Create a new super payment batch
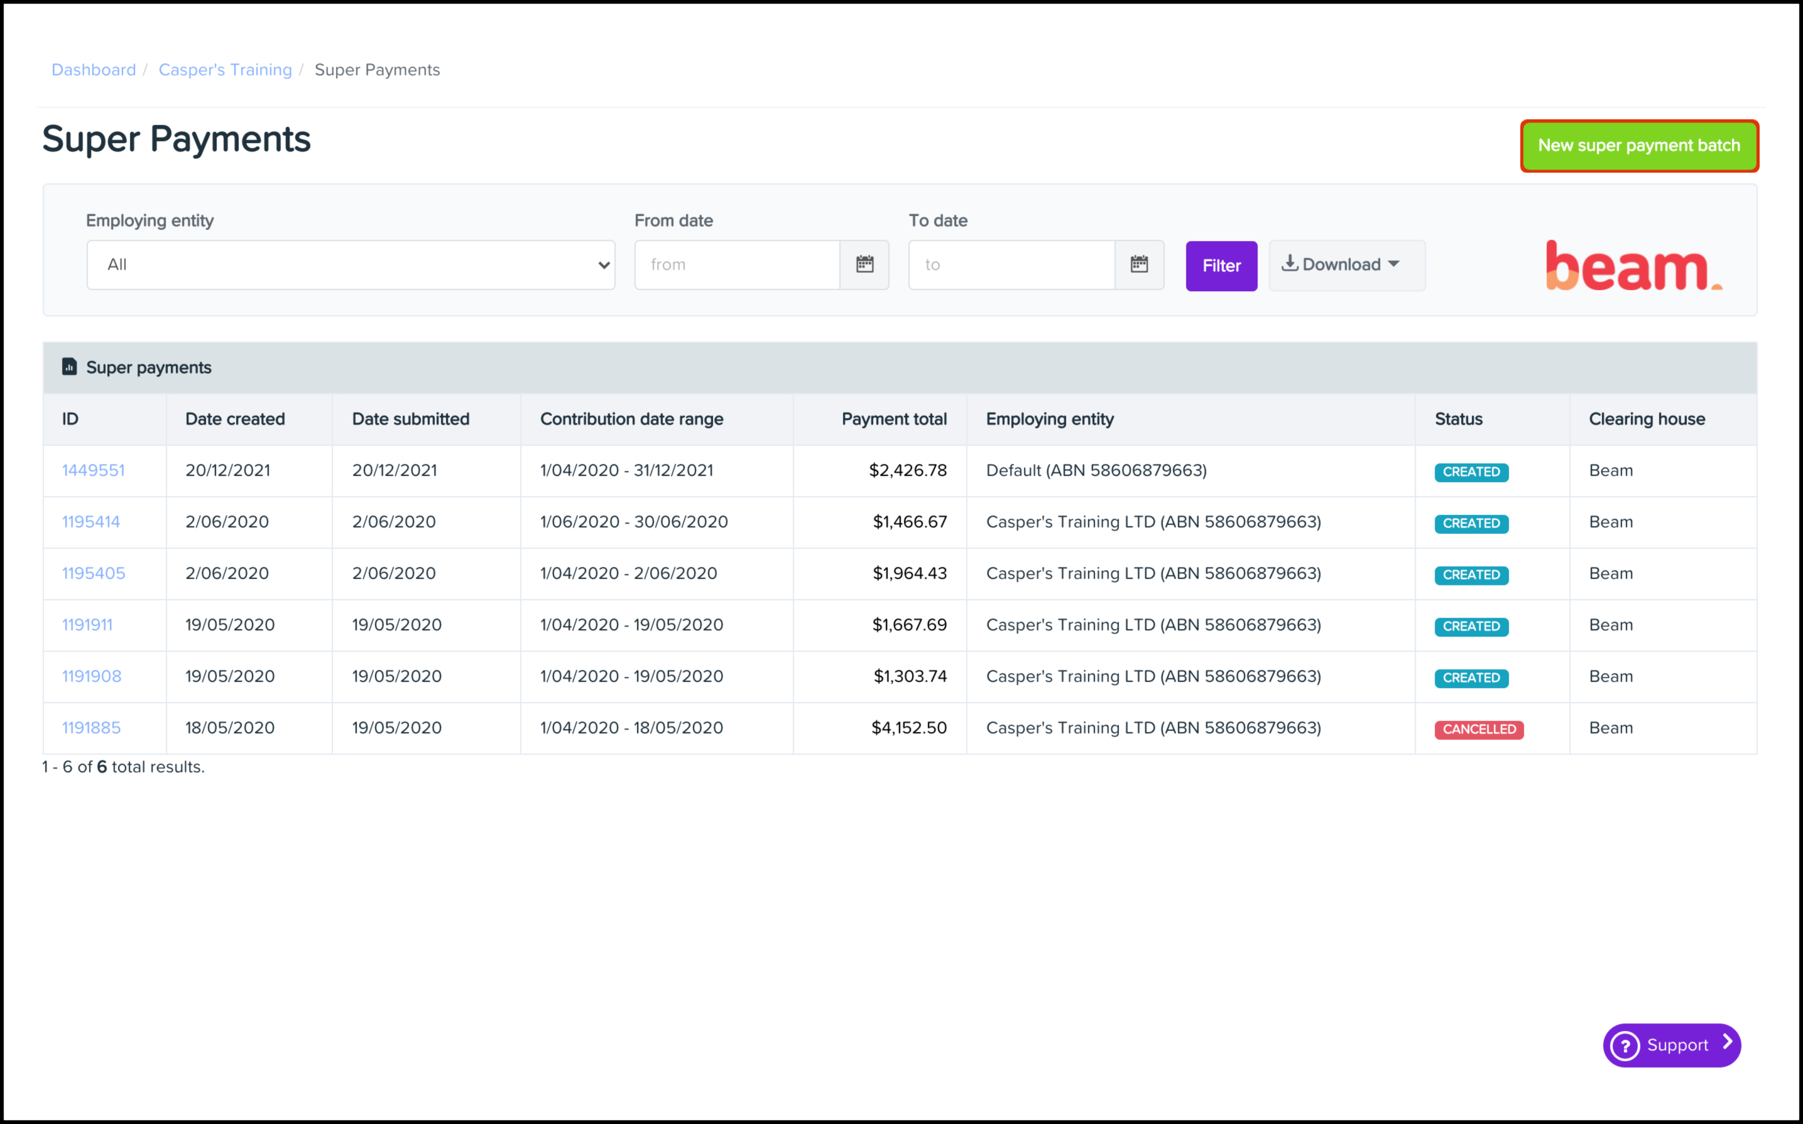This screenshot has height=1124, width=1803. point(1638,146)
